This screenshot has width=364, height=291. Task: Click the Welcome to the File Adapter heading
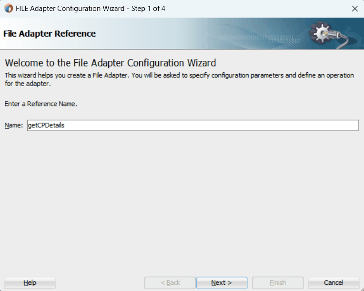point(111,63)
